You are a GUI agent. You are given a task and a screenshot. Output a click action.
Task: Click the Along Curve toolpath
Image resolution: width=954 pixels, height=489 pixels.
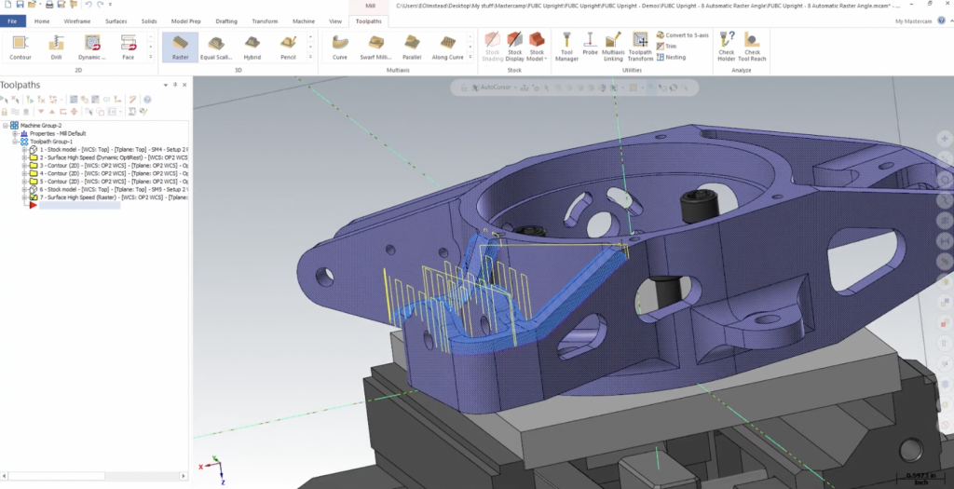point(448,48)
